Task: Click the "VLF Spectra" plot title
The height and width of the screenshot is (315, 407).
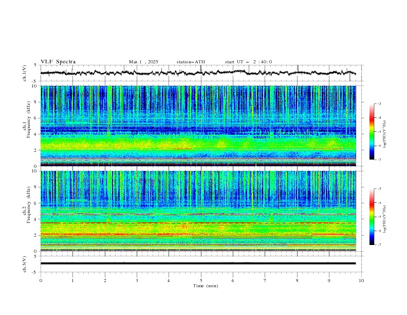Action: point(58,62)
